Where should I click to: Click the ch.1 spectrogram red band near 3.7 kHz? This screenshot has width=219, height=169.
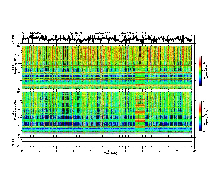pyautogui.click(x=106, y=73)
